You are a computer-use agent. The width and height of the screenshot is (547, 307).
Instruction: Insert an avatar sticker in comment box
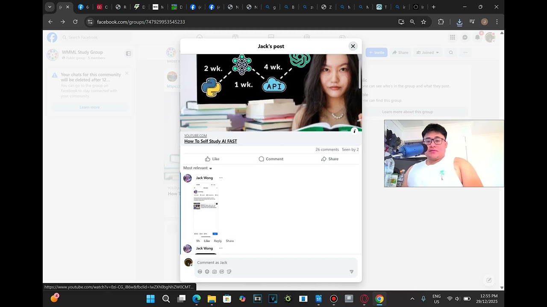click(x=200, y=272)
